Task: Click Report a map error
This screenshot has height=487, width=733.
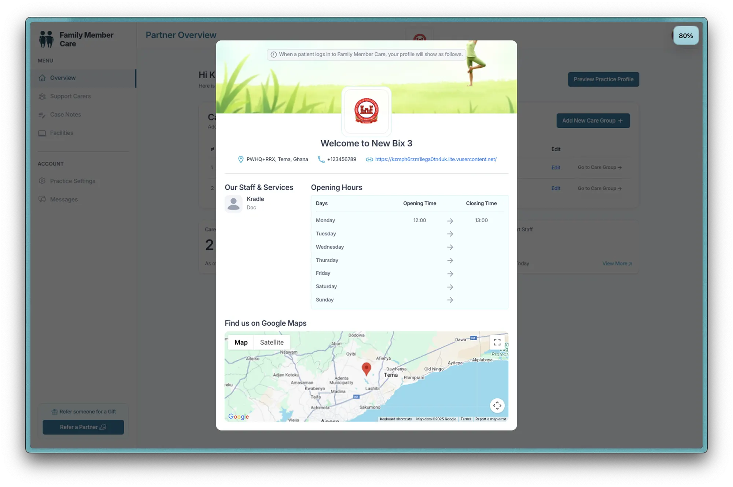Action: 490,419
